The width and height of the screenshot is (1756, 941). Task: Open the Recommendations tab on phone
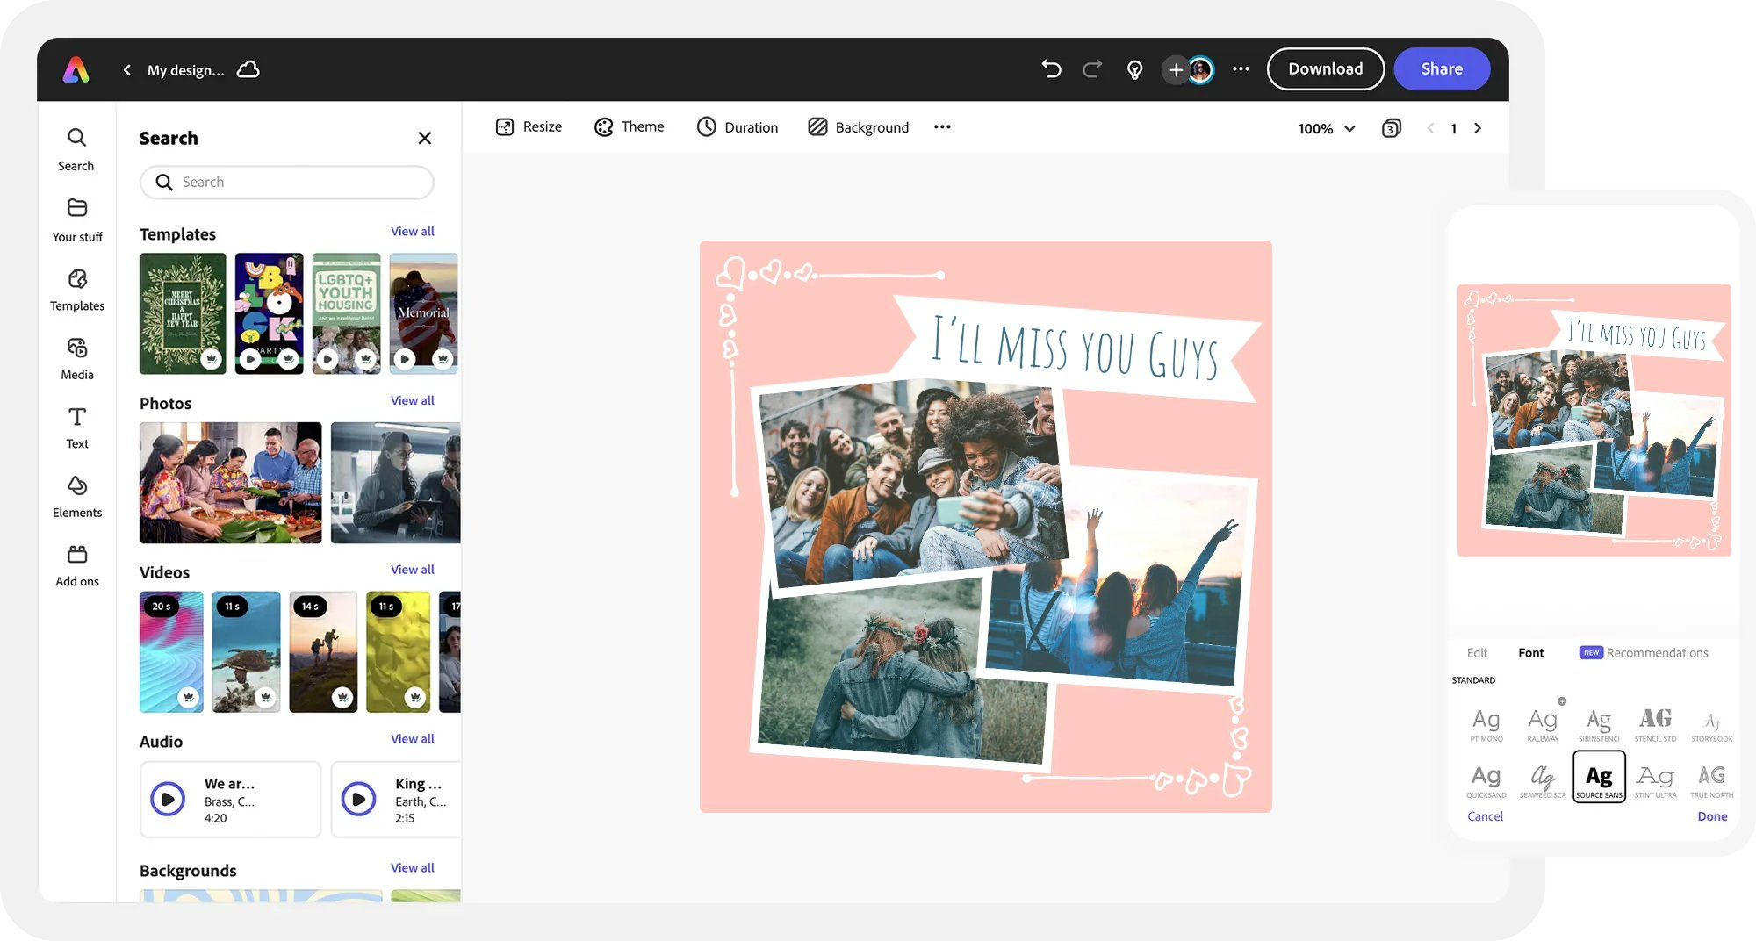click(1644, 653)
